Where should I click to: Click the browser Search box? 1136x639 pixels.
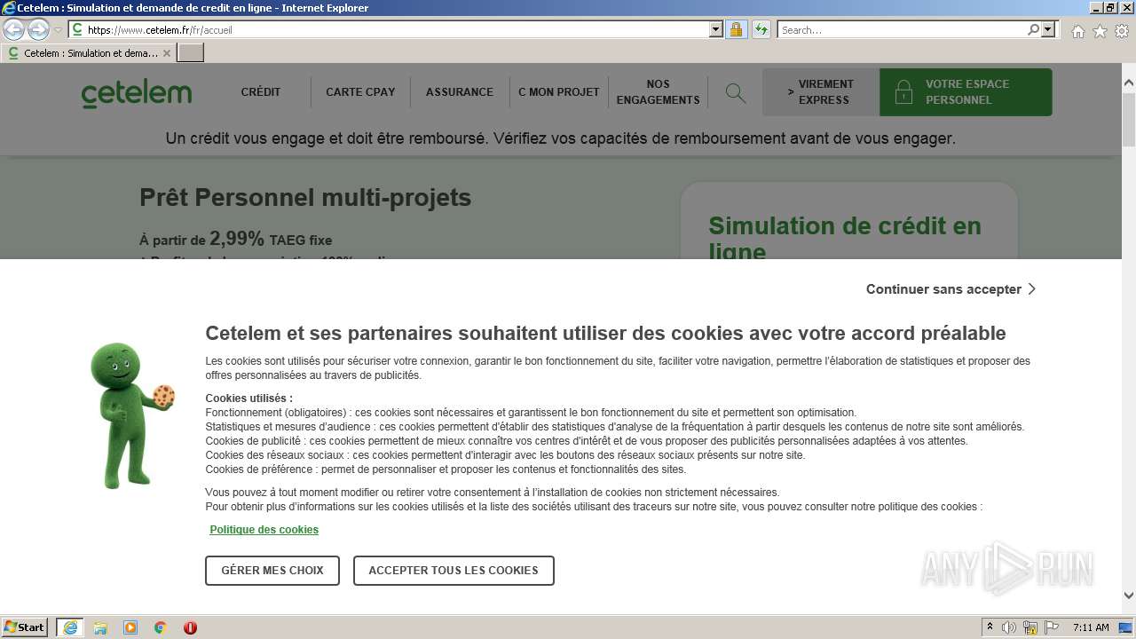[x=902, y=29]
